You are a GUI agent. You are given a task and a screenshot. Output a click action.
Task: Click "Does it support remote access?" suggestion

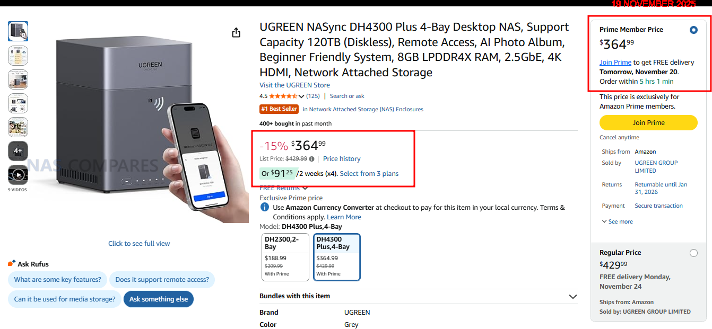pyautogui.click(x=162, y=280)
